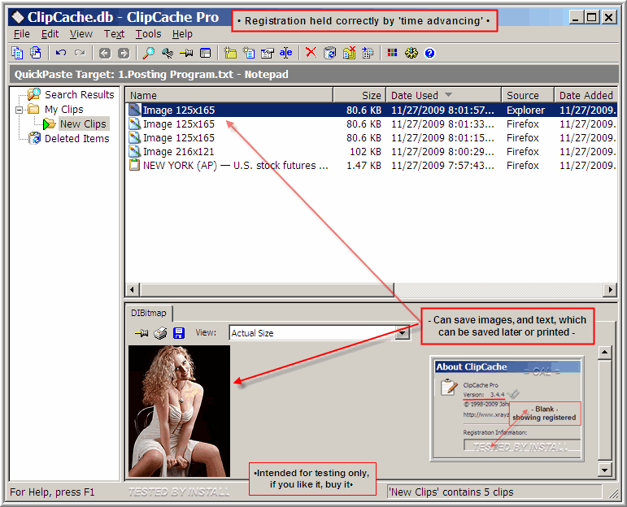Go back with the left arrow icon
This screenshot has width=627, height=507.
click(105, 53)
